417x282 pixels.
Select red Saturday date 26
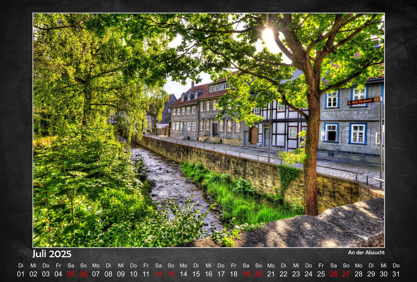[x=334, y=274]
